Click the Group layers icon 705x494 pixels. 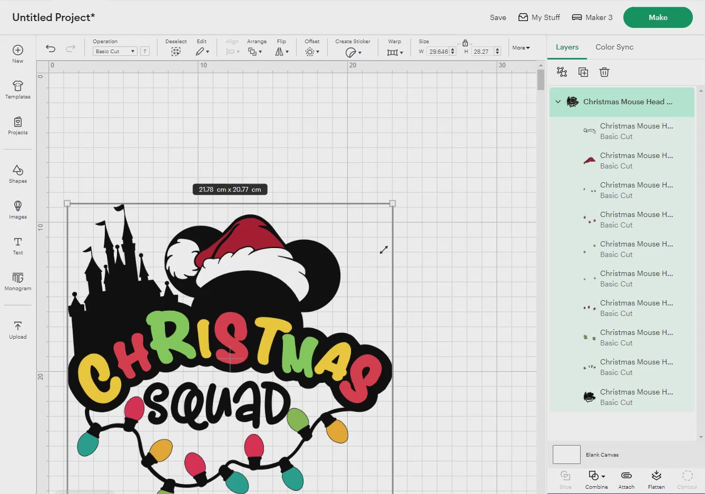(x=562, y=72)
